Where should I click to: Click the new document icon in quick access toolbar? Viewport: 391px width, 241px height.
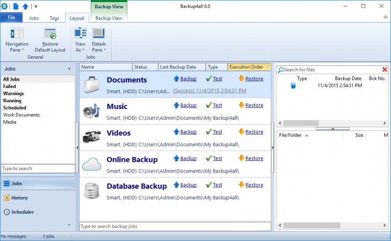[16, 6]
